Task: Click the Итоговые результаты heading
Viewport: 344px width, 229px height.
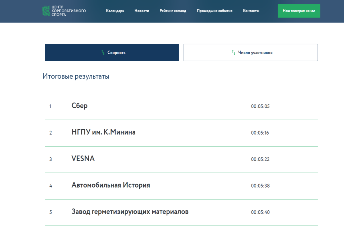Action: point(76,77)
